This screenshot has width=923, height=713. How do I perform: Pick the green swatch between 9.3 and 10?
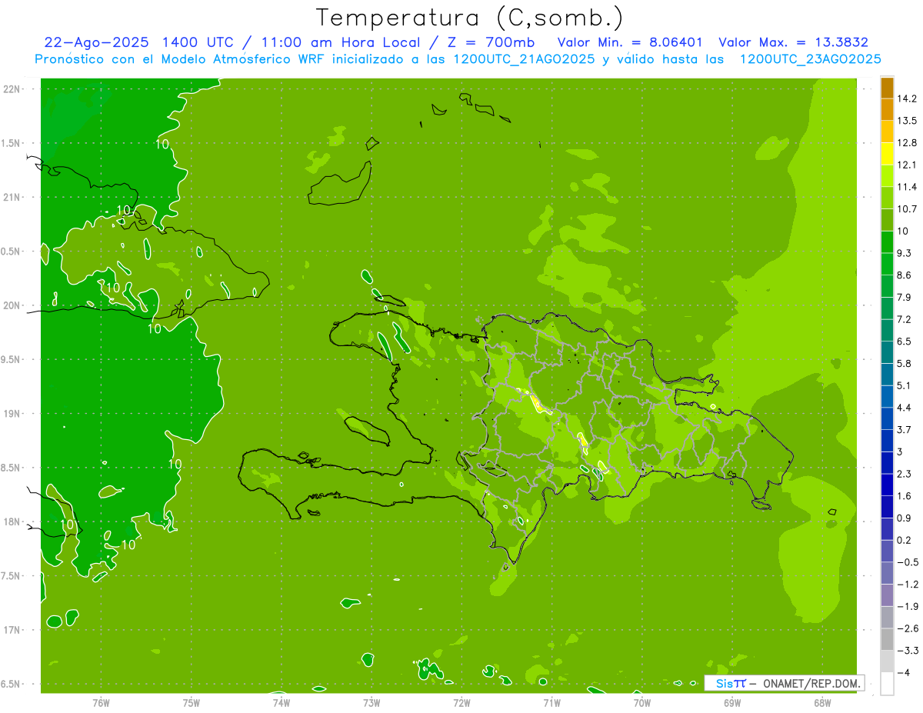click(887, 242)
